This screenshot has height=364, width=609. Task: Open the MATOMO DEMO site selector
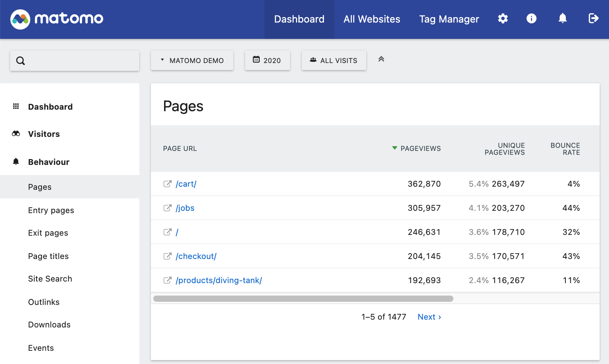click(192, 60)
